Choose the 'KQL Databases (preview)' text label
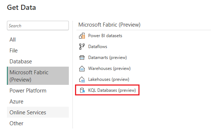The image size is (216, 134). coord(112,90)
